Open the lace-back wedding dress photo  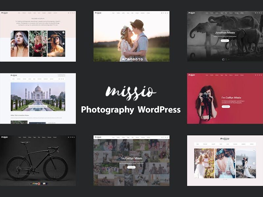tap(225, 163)
